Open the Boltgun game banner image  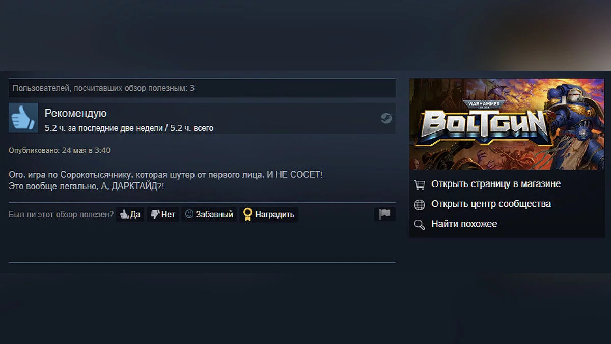(x=507, y=124)
